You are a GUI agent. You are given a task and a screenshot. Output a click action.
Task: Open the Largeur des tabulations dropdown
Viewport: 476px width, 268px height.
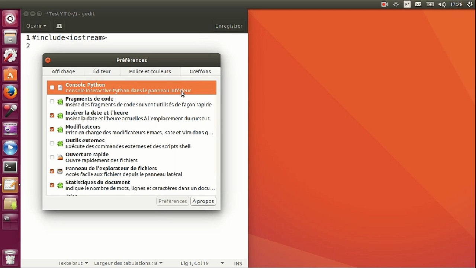[x=128, y=263]
